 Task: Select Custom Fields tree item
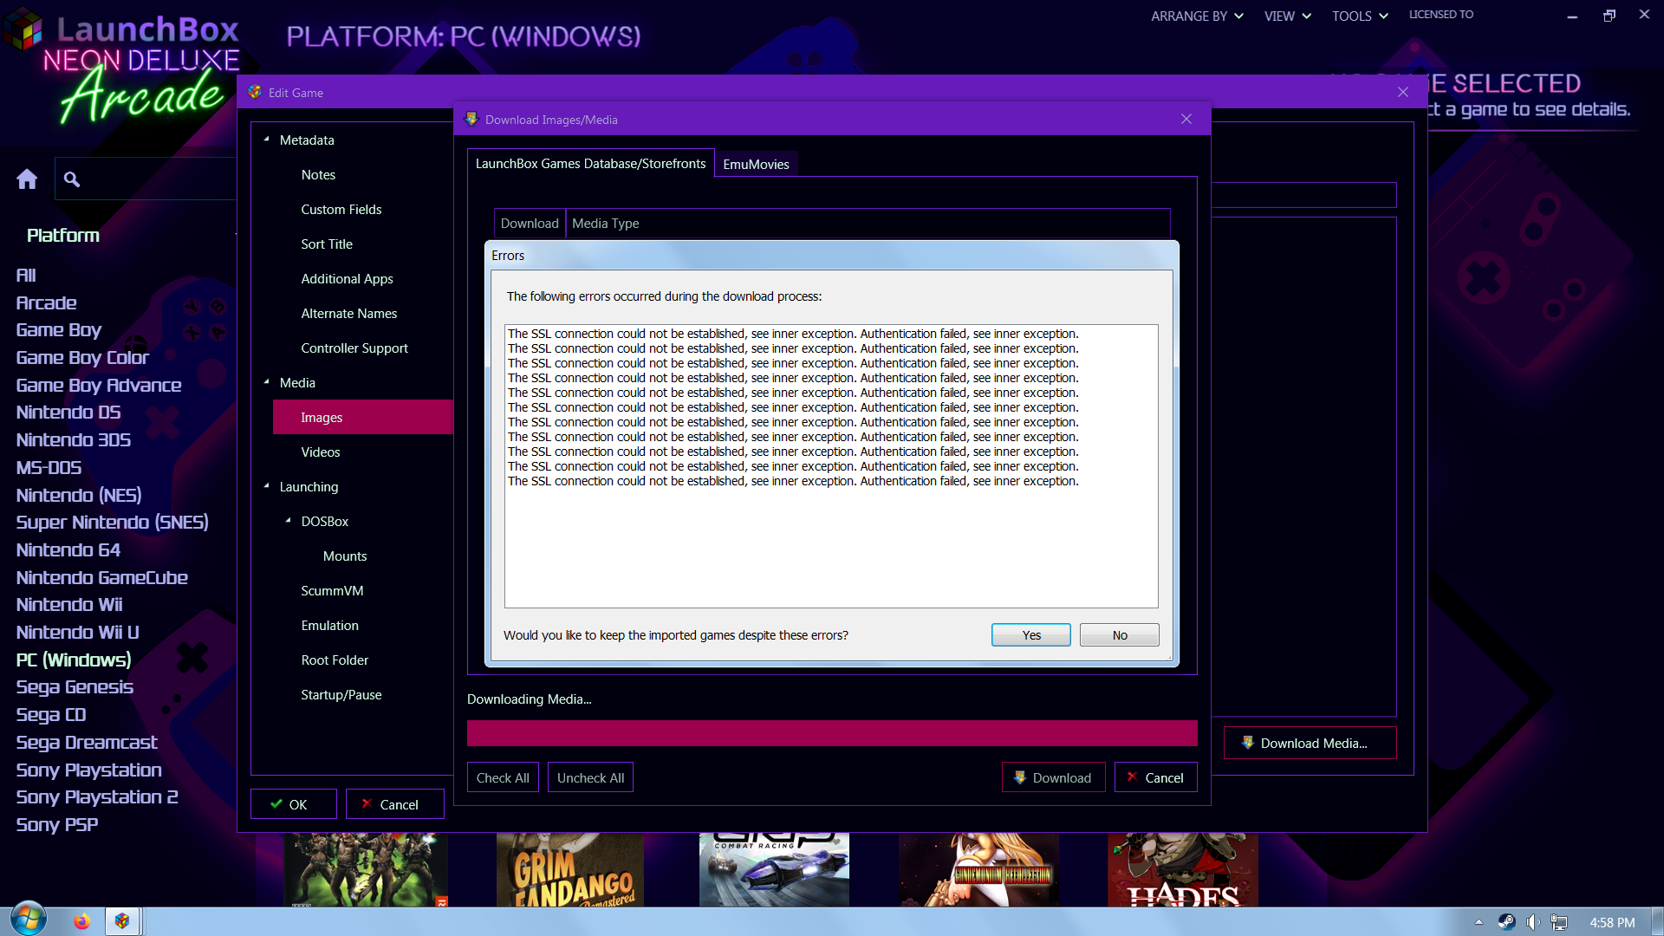341,209
